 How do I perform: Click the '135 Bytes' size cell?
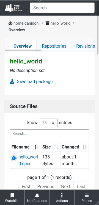(x=51, y=160)
